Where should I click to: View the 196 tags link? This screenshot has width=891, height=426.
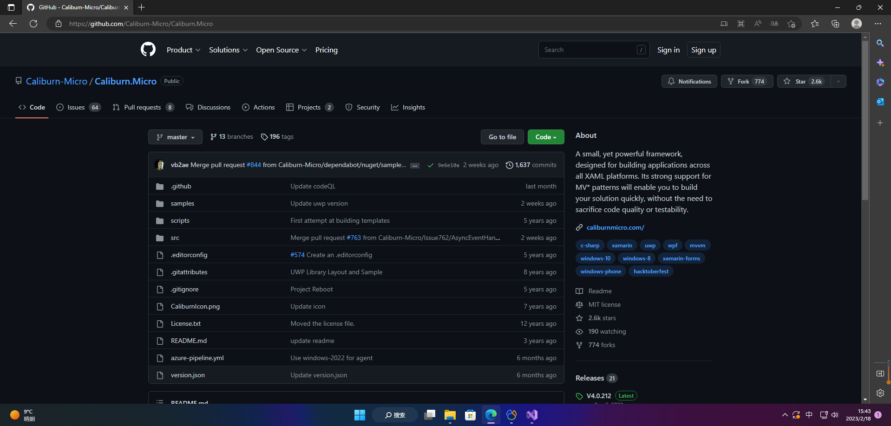pos(277,136)
